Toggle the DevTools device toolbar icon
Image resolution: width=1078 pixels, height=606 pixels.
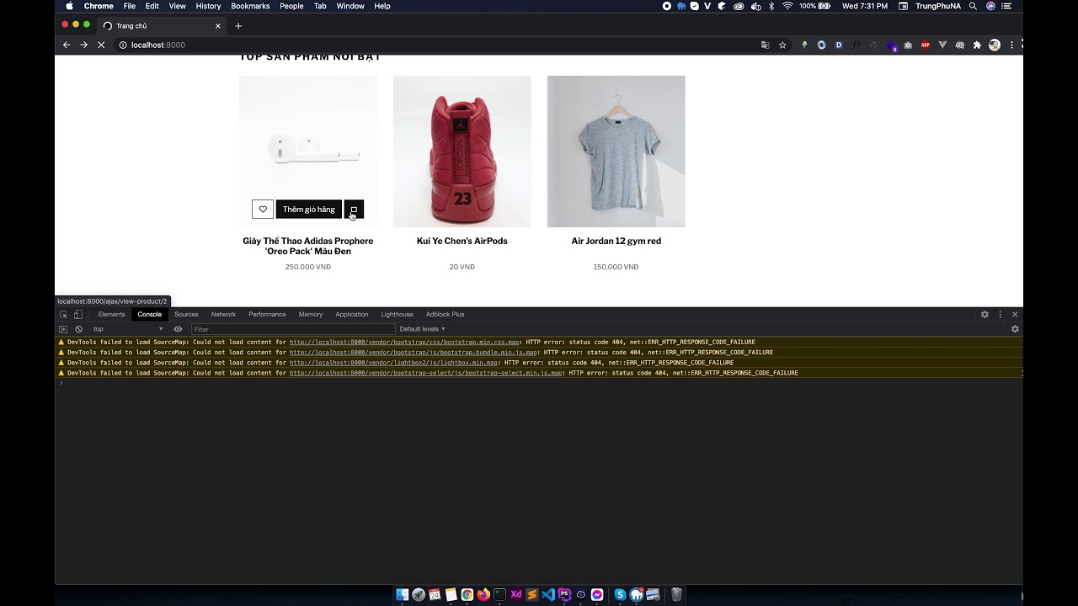(x=78, y=314)
